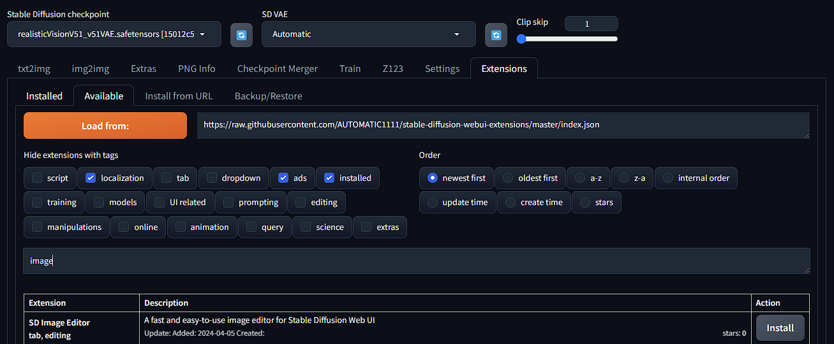
Task: Open the Train tab
Action: pyautogui.click(x=350, y=69)
